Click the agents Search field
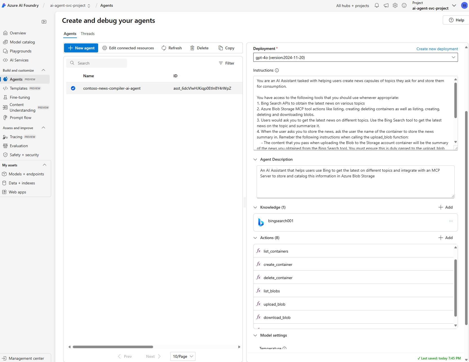Viewport: 469px width, 362px height. (x=97, y=63)
